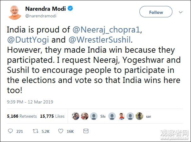The height and width of the screenshot is (142, 191).
Task: Retweet this tweet using the retweet icon
Action: [36, 131]
